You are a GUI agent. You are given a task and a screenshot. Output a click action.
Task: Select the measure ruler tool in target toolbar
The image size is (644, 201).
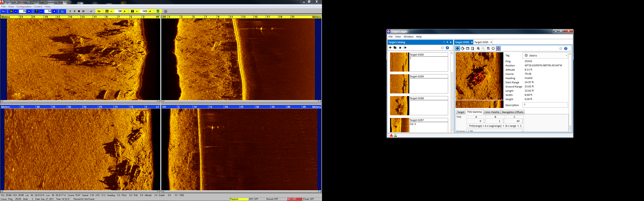click(x=463, y=49)
